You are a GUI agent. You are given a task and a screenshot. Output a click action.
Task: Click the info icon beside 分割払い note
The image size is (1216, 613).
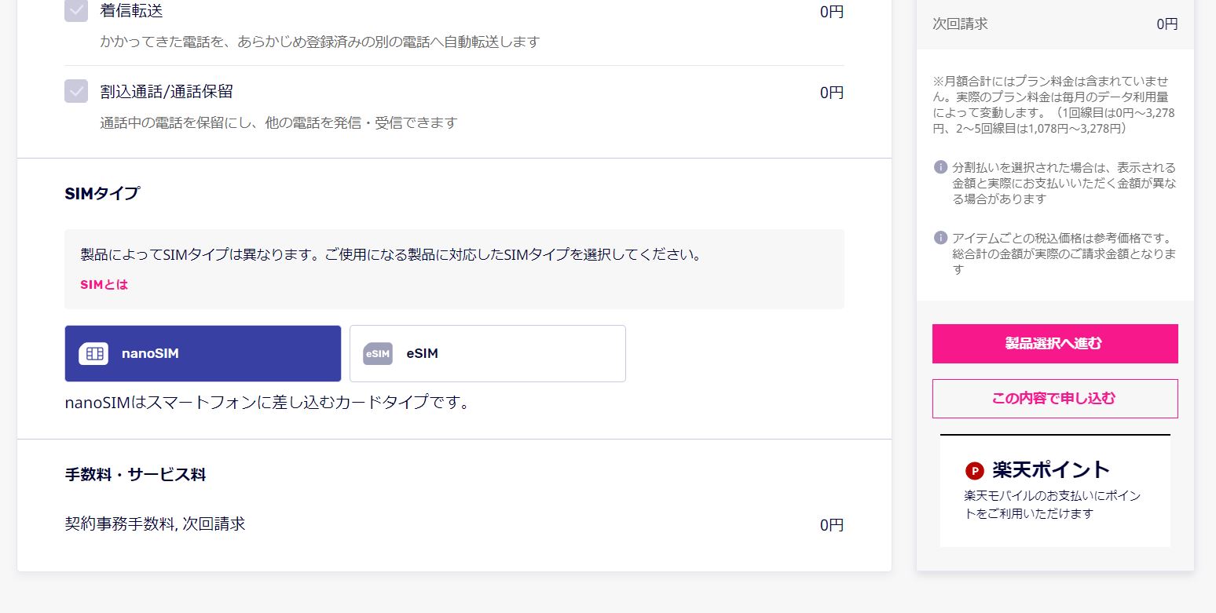(940, 167)
